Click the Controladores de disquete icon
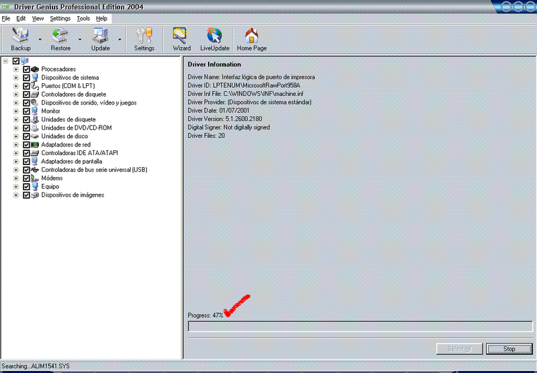The width and height of the screenshot is (537, 373). coord(35,95)
